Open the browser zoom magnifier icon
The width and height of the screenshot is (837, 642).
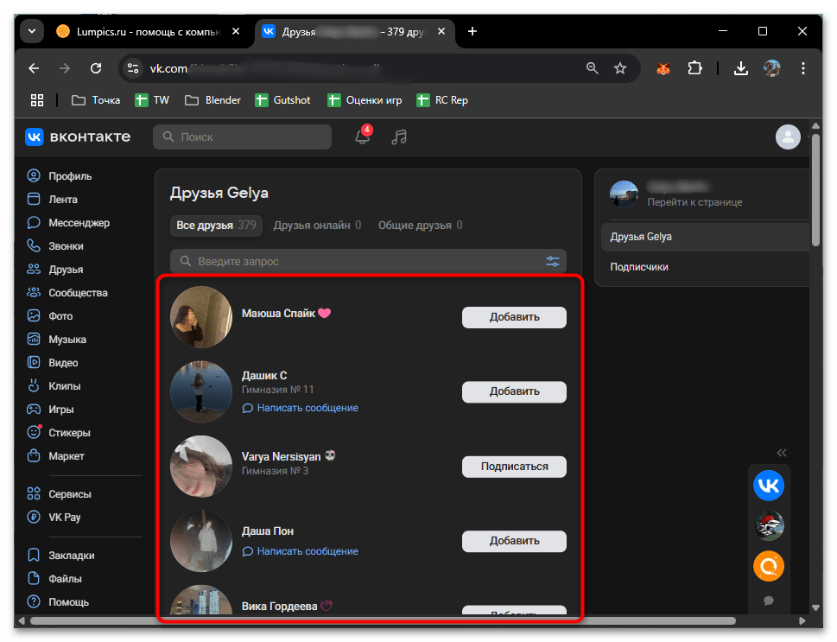592,68
